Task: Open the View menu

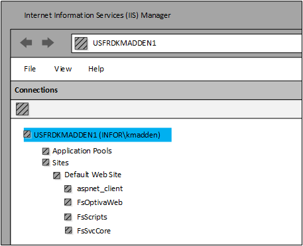Action: (63, 69)
